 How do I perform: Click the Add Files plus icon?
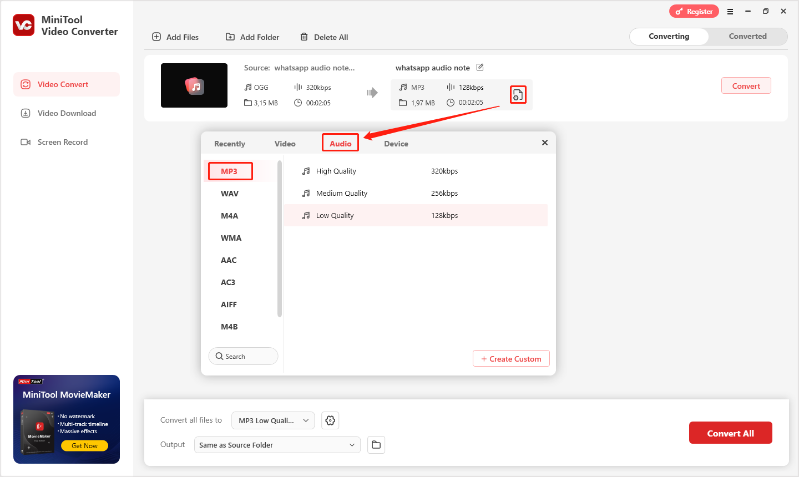pos(156,37)
